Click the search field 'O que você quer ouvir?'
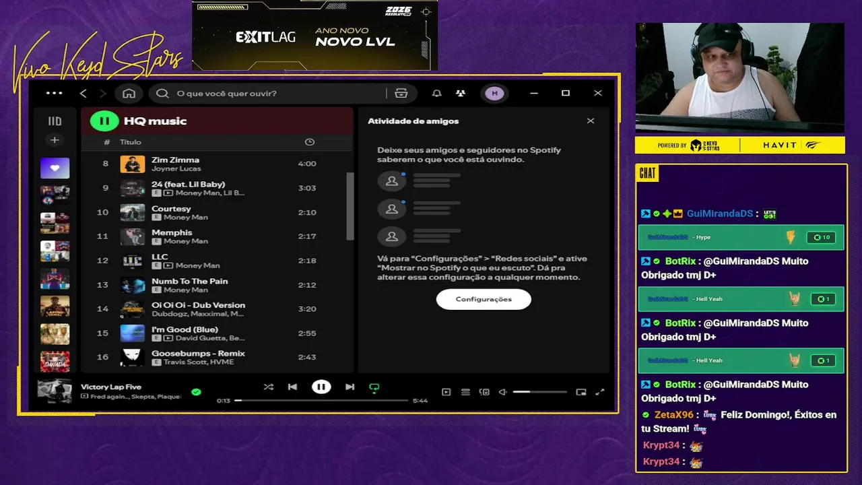Screen dimensions: 862x485 (269, 93)
